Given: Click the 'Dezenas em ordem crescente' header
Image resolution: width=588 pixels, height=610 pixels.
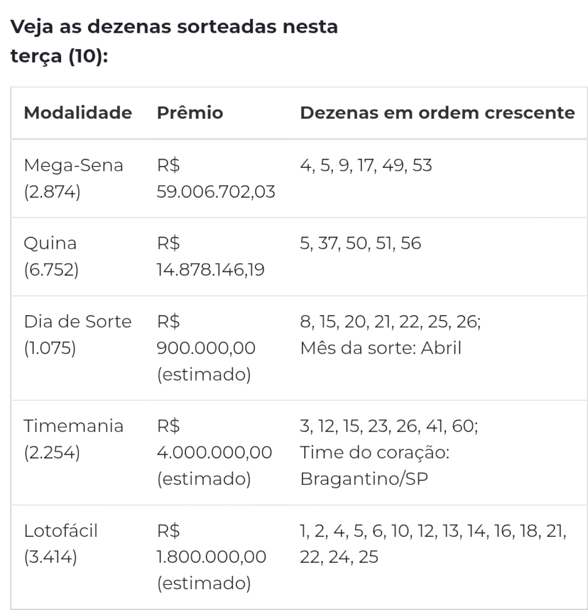Looking at the screenshot, I should tap(437, 113).
